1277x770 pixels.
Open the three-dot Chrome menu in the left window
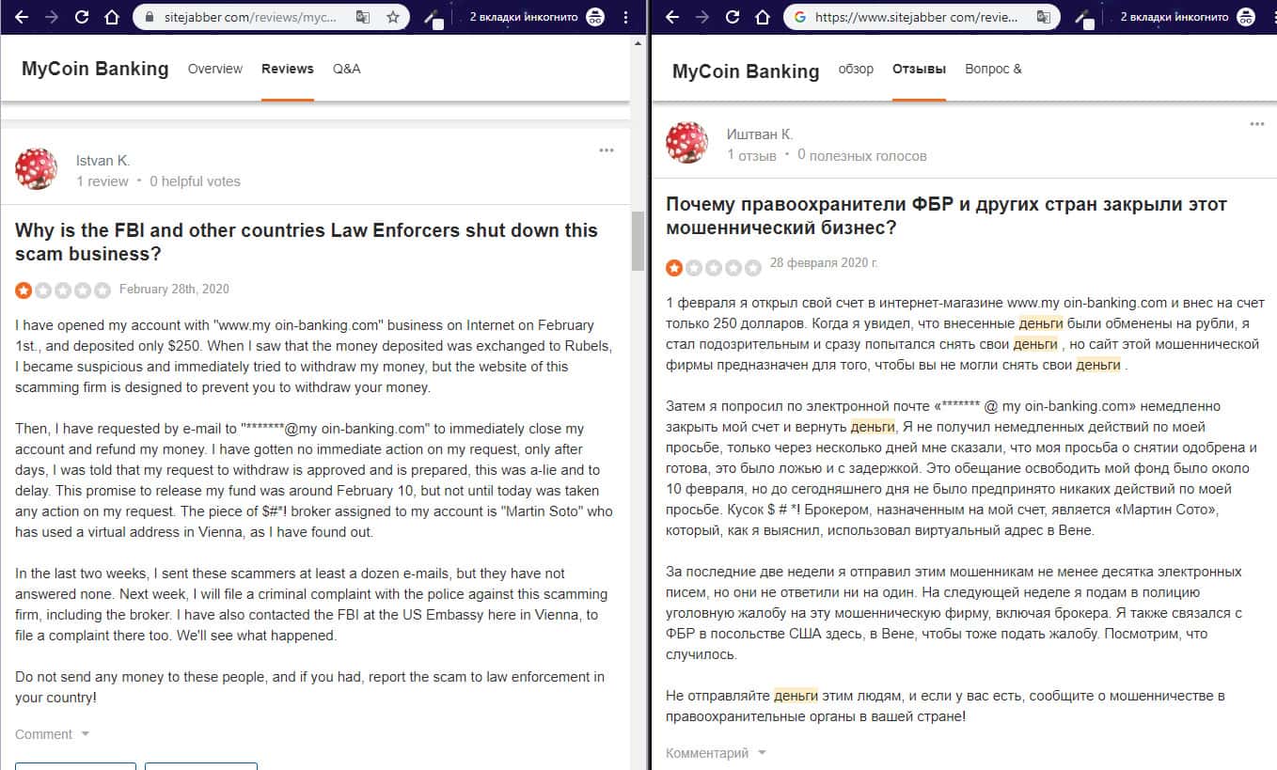(x=626, y=17)
